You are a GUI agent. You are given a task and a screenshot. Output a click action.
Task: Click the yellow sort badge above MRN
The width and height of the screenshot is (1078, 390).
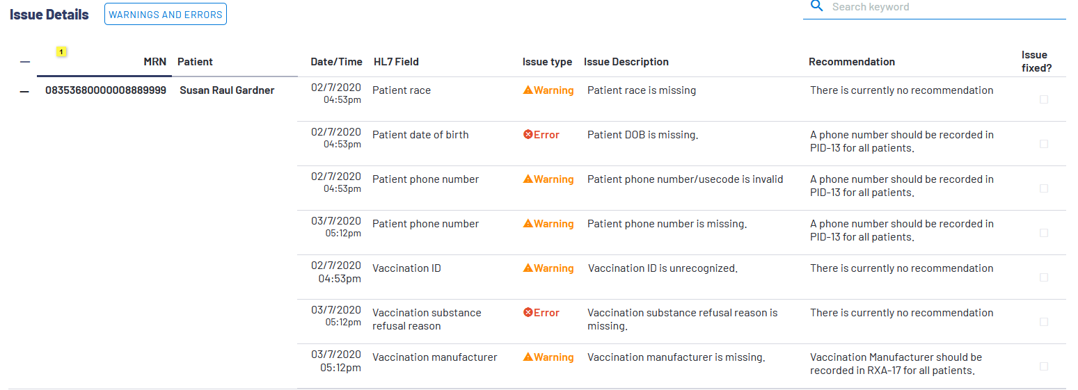click(61, 52)
